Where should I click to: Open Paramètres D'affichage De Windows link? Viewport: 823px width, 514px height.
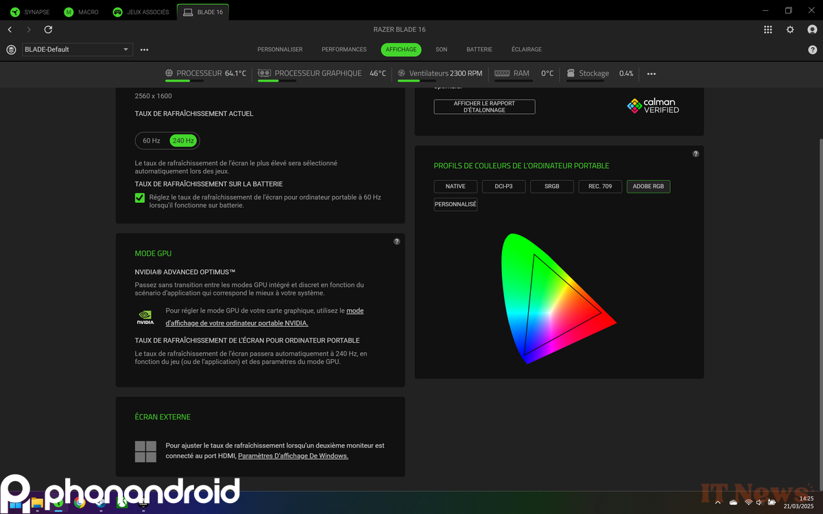point(293,456)
